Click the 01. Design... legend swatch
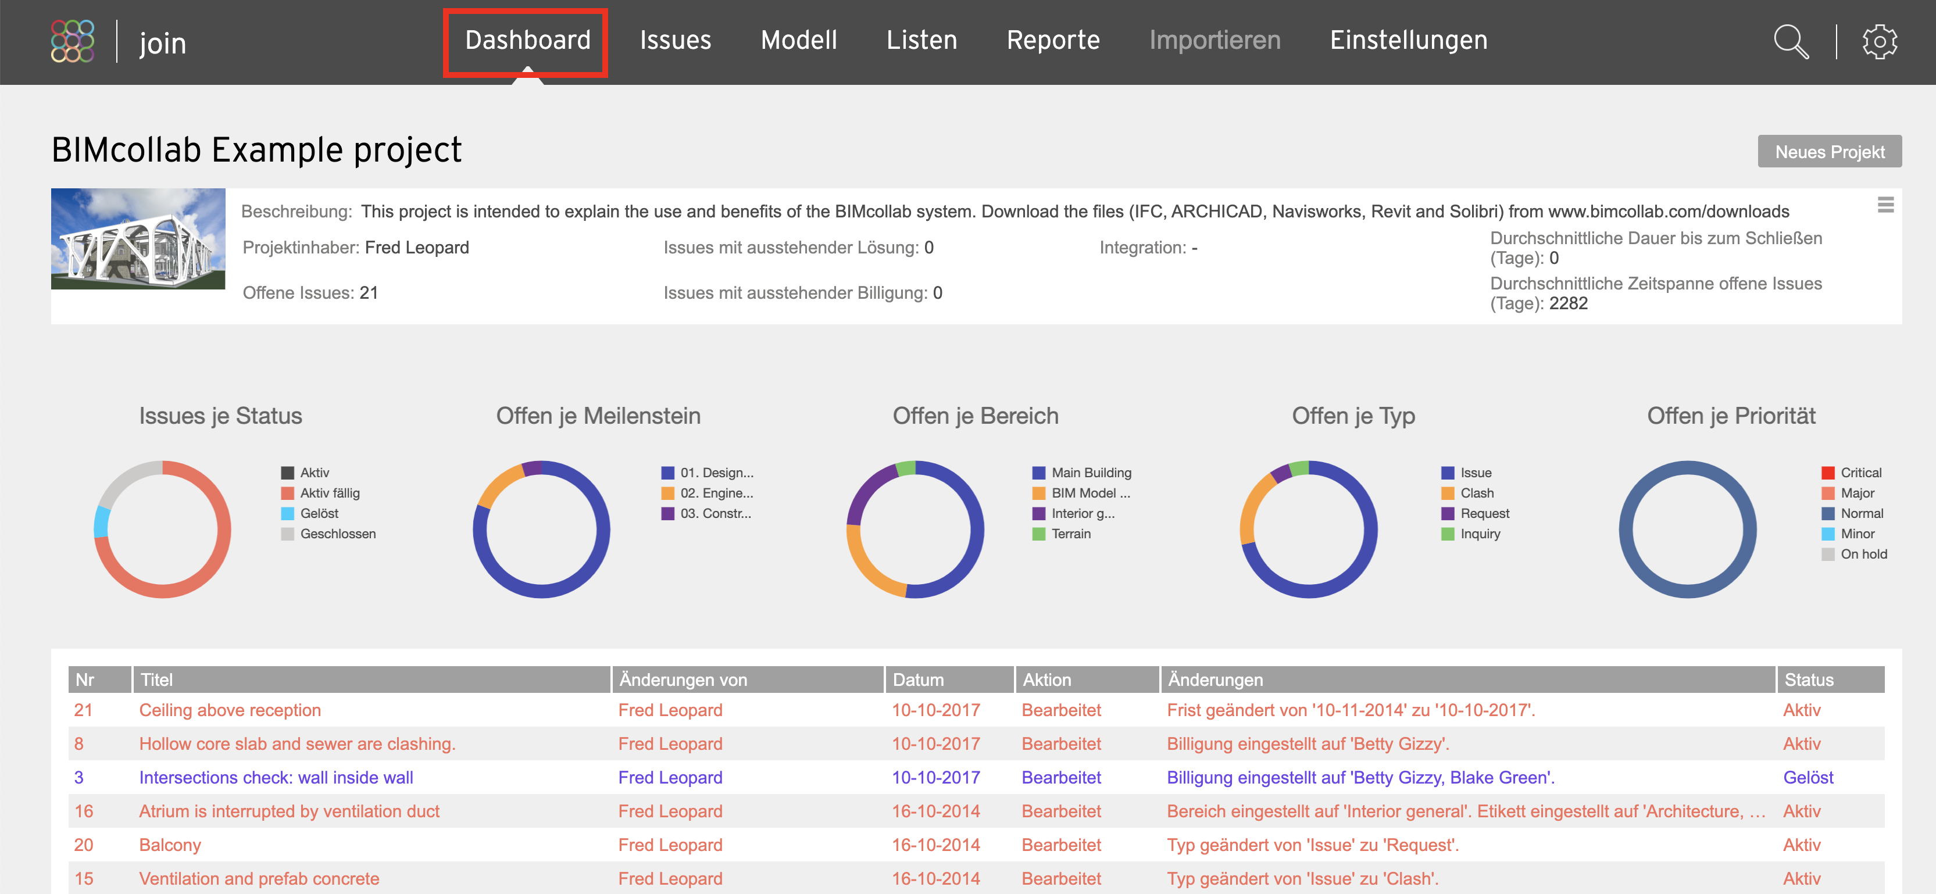This screenshot has width=1936, height=894. [667, 473]
